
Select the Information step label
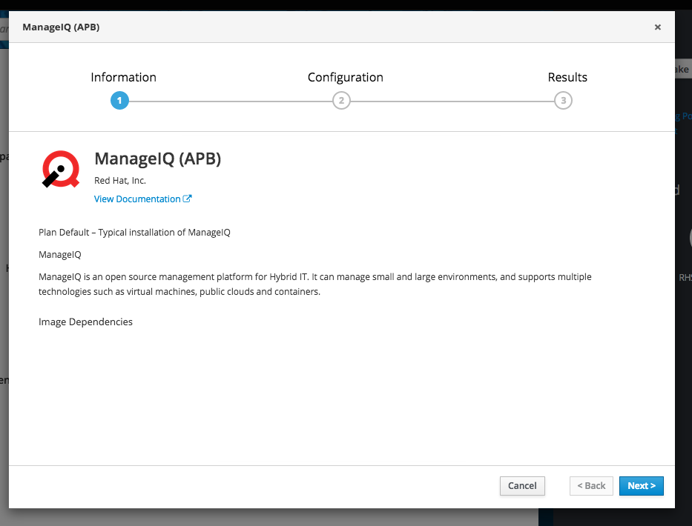pyautogui.click(x=123, y=77)
